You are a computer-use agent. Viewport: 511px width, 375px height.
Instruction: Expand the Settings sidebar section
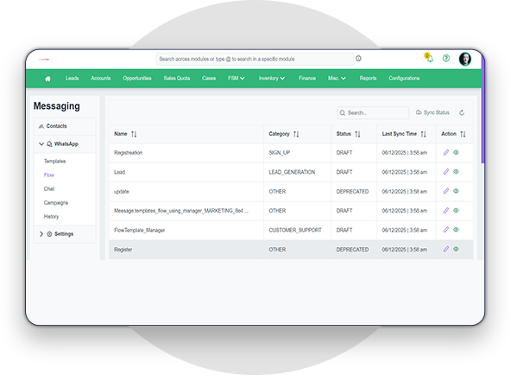[41, 234]
